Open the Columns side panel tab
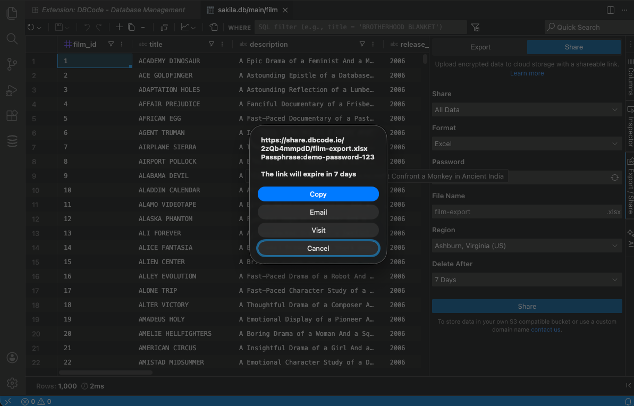 (x=630, y=80)
